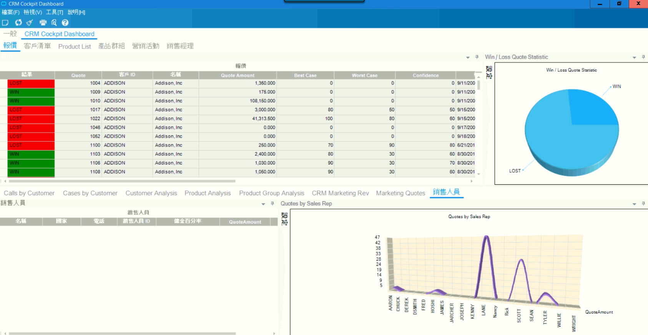The image size is (648, 335).
Task: Click the print toolbar icon
Action: coord(43,23)
